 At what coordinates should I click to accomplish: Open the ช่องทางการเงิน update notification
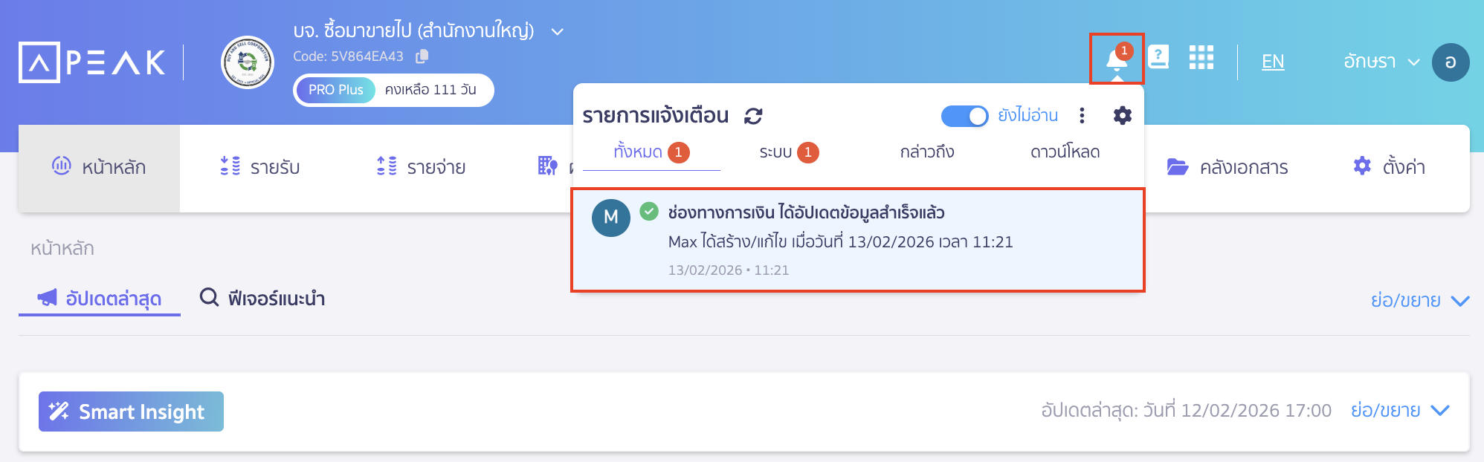858,240
